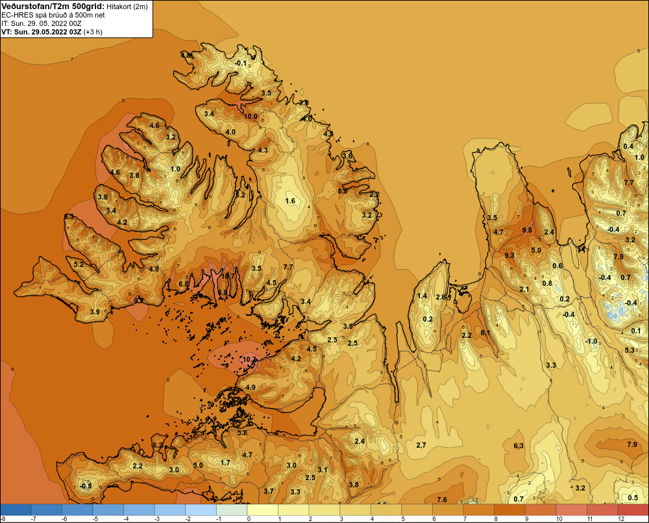Click the '1.7' temperature value
Viewport: 649px width, 523px height.
click(225, 463)
